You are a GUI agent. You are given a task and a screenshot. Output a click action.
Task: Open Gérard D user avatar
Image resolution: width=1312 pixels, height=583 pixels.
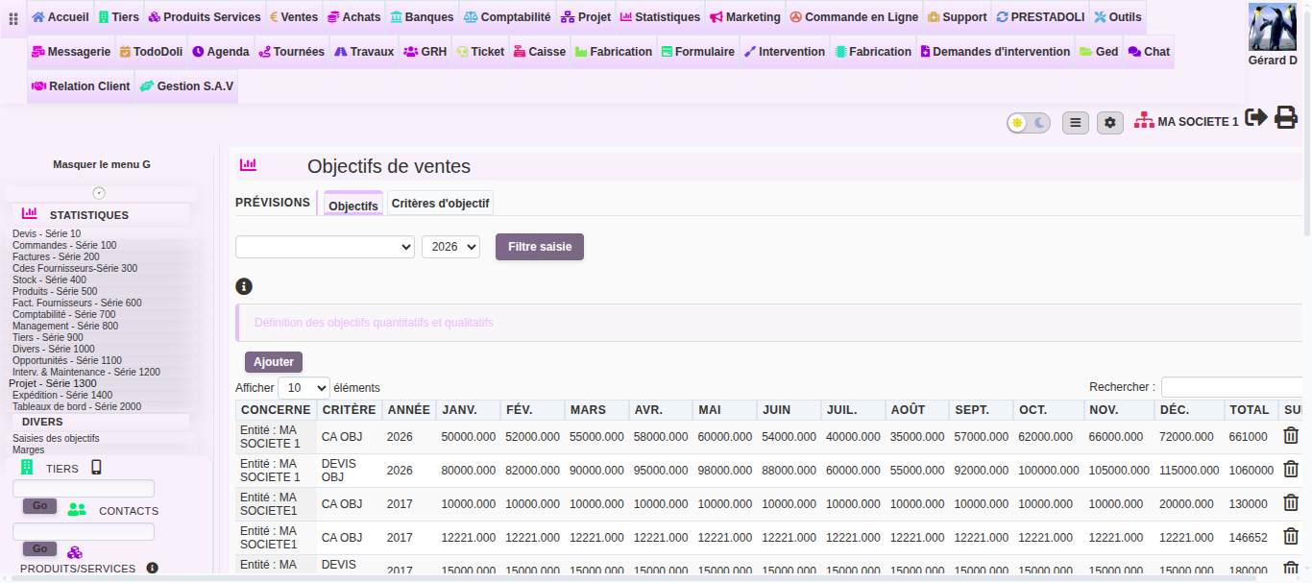(x=1273, y=27)
